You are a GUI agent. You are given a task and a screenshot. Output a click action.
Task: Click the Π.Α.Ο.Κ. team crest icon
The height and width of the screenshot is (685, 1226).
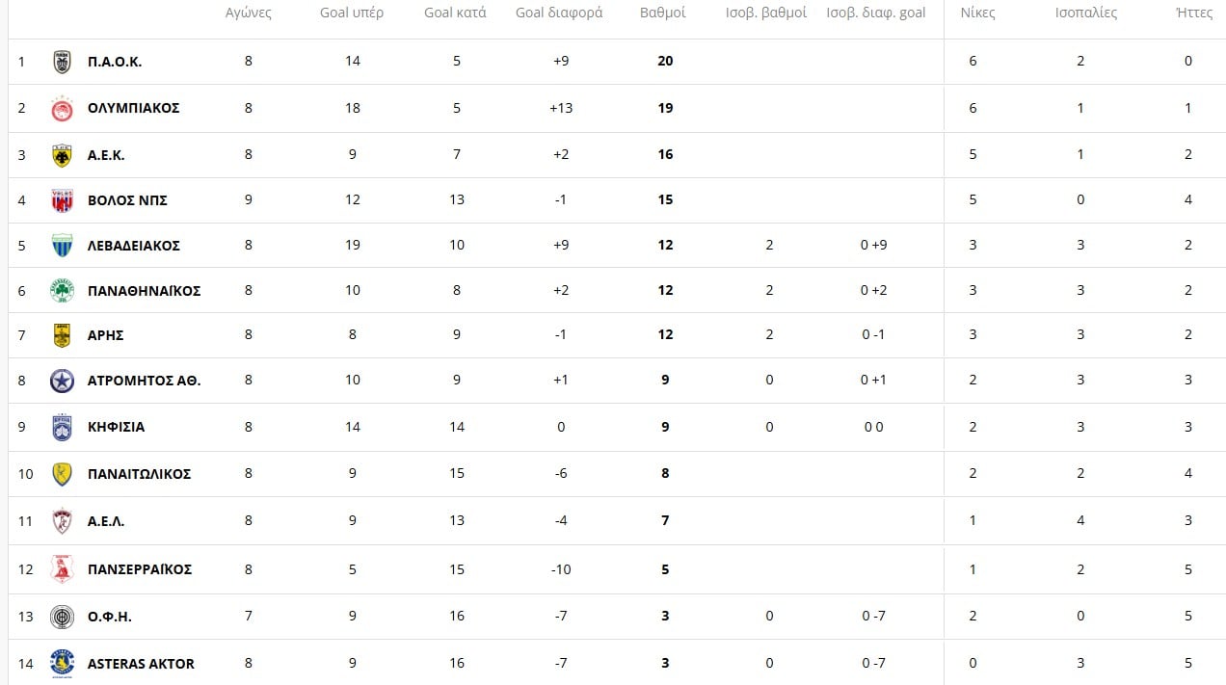click(62, 62)
